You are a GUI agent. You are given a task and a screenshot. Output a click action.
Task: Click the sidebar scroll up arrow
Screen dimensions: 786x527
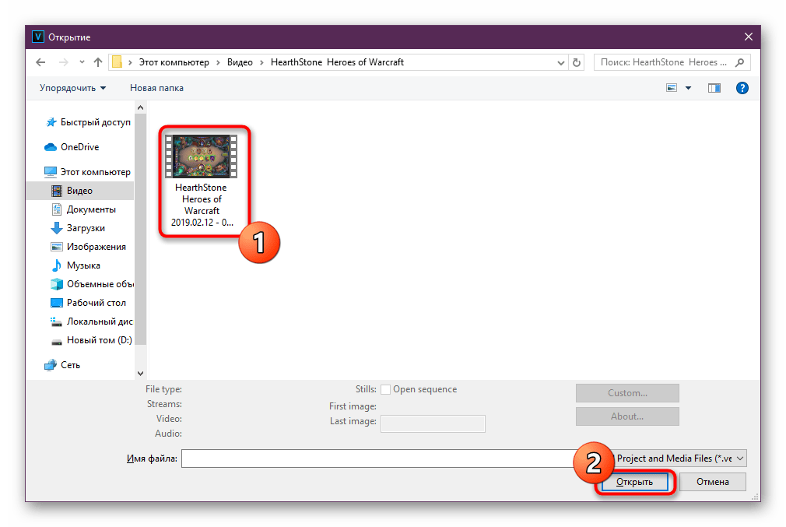tap(140, 107)
